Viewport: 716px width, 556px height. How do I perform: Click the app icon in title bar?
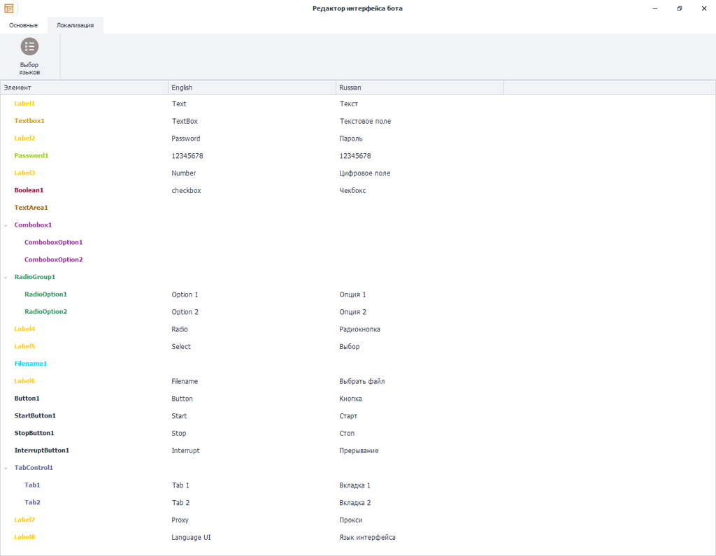point(8,8)
